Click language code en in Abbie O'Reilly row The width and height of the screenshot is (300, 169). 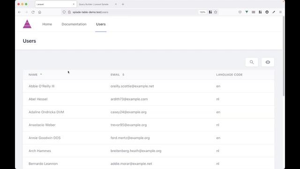tap(218, 86)
